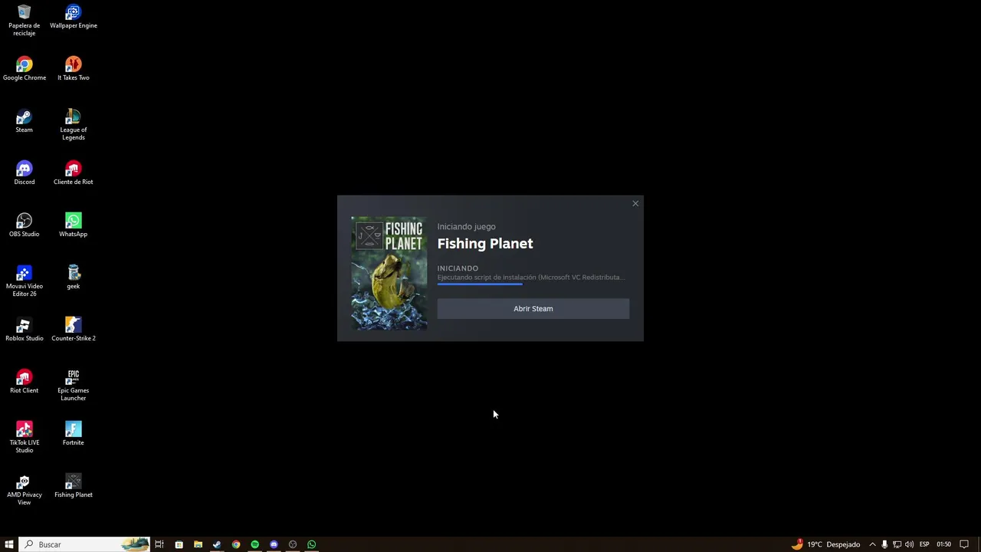Switch to WhatsApp in the taskbar

(x=312, y=544)
